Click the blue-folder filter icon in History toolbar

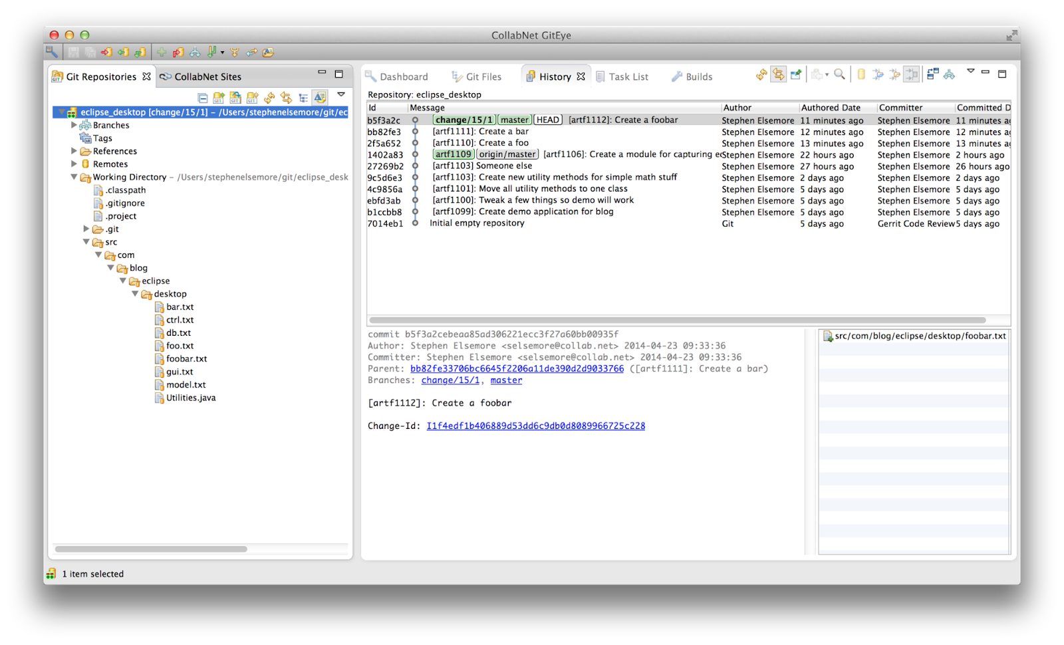click(878, 74)
